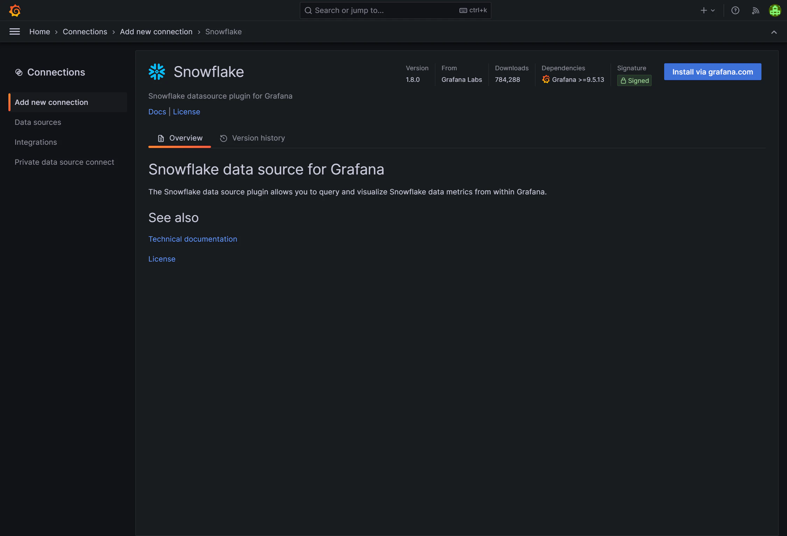Screen dimensions: 787x536
Task: Click the ctrl+k keyboard shortcut hint
Action: 473,10
